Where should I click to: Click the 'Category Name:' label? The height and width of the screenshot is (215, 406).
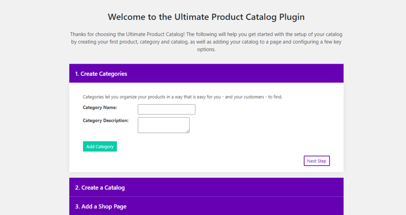(x=100, y=108)
